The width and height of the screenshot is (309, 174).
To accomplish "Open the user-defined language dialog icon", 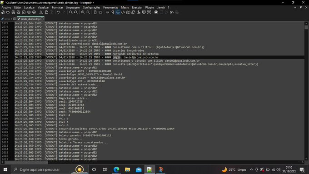I will point(123,12).
